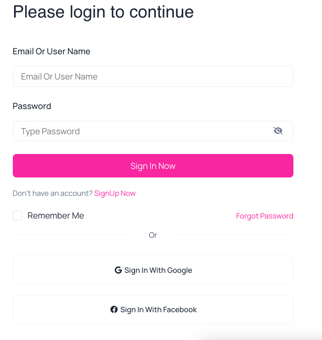
Task: Follow the Forgot Password link
Action: [x=265, y=216]
